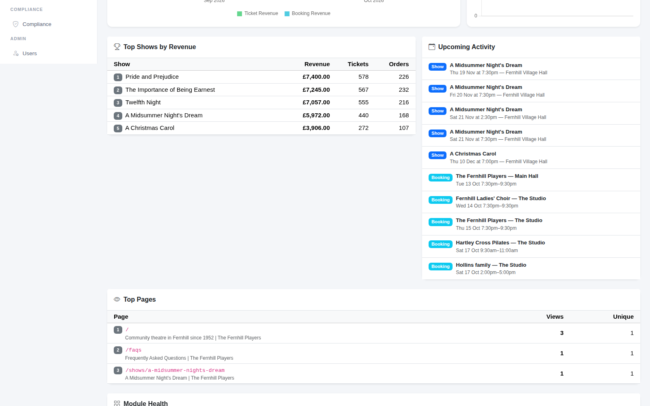Click the Booking badge for Fernhill Ladies' Choir
650x406 pixels.
pos(440,200)
